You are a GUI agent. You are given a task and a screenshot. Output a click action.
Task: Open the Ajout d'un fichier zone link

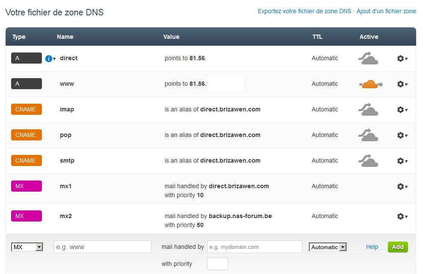click(x=386, y=12)
